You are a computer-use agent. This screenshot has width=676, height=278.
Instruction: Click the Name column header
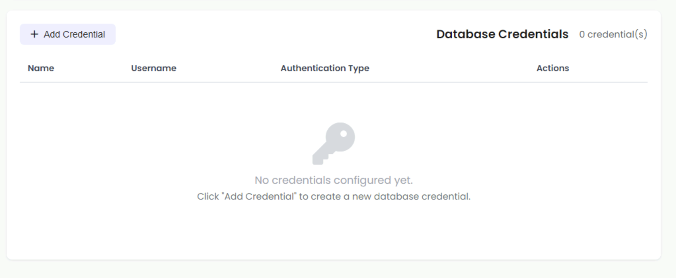tap(40, 68)
